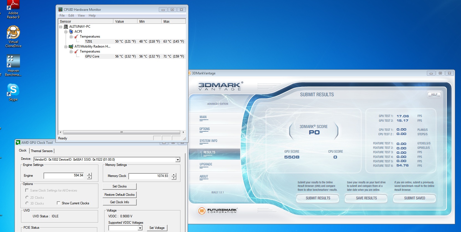The height and width of the screenshot is (232, 461).
Task: Open ABOUT section in 3DMark
Action: pos(204,177)
